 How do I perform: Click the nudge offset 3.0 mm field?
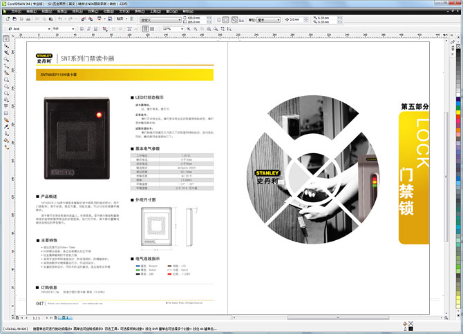(296, 20)
